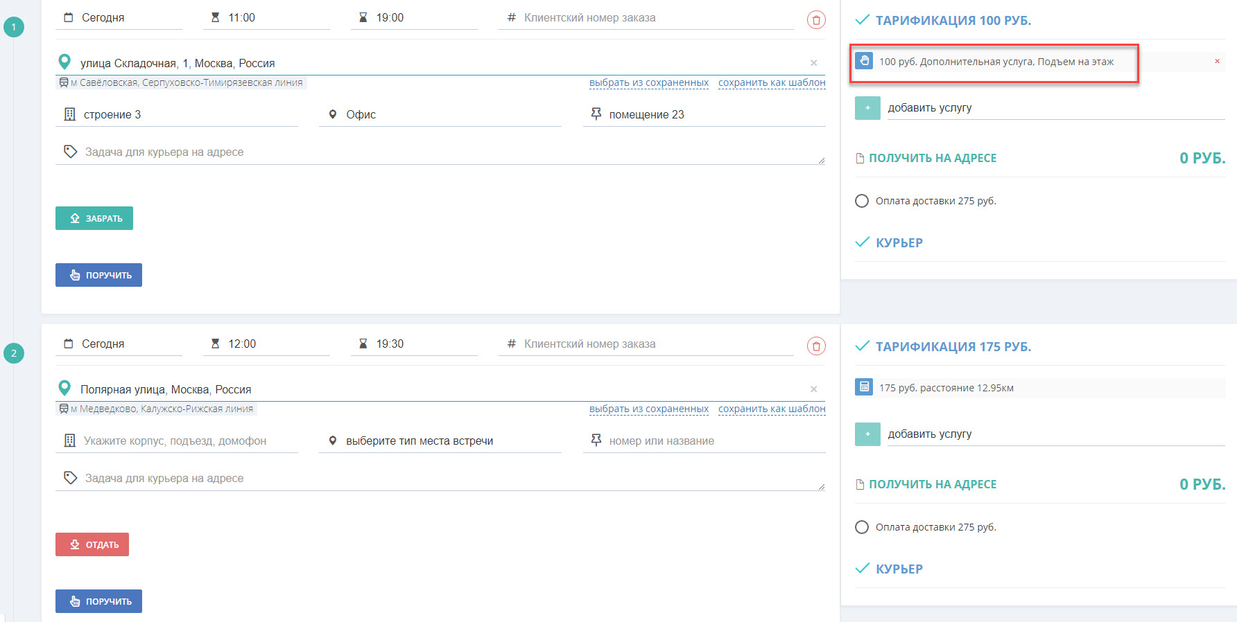The height and width of the screenshot is (622, 1237).
Task: Click hourglass icon next to 11:00
Action: pyautogui.click(x=216, y=17)
